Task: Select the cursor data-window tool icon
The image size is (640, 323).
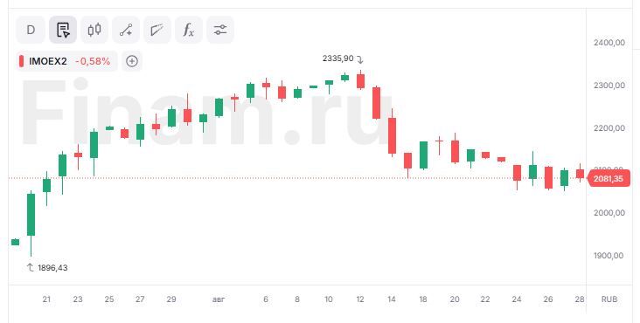Action: 63,30
